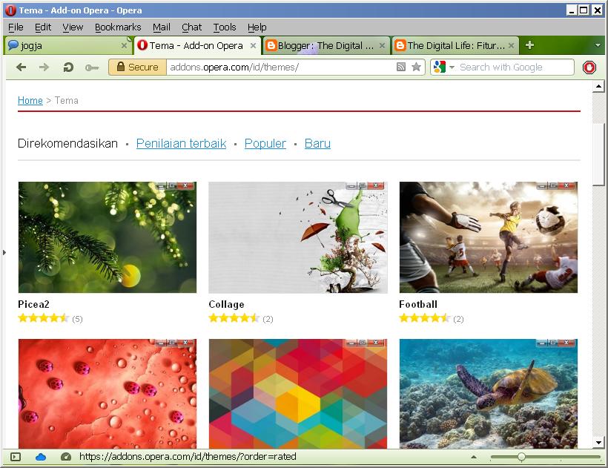Click the Search with Google input field
Image resolution: width=608 pixels, height=468 pixels.
point(512,67)
